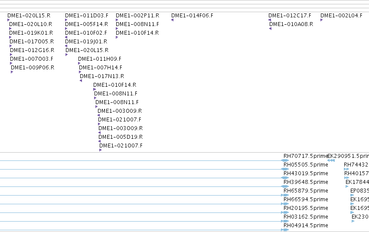This screenshot has height=232, width=369.
Task: Select the blue double-arrow glyph below RH74432
Action: coord(346,169)
